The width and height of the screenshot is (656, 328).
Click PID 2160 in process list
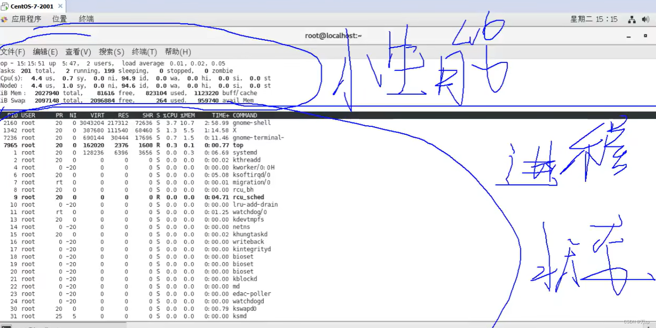tap(10, 123)
